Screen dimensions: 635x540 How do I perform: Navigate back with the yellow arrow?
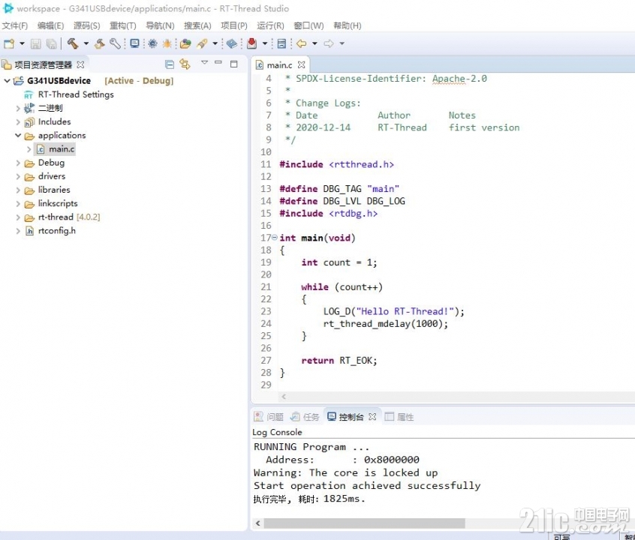(301, 43)
